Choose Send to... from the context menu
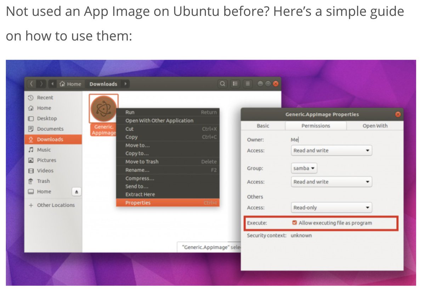Image resolution: width=425 pixels, height=294 pixels. (168, 186)
